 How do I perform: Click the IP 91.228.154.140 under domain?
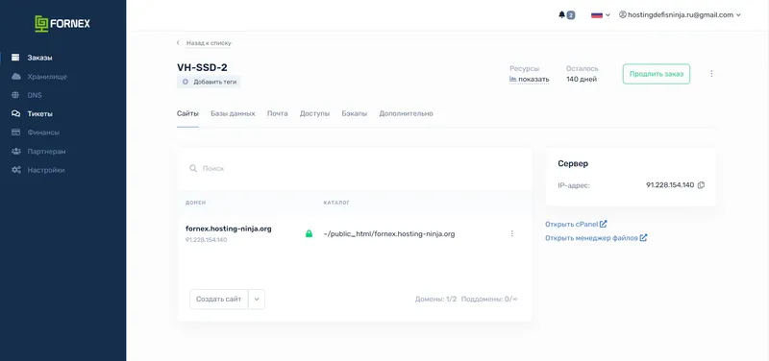206,240
